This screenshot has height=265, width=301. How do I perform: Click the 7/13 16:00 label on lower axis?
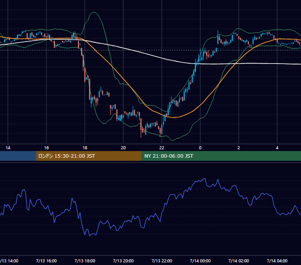pos(46,261)
